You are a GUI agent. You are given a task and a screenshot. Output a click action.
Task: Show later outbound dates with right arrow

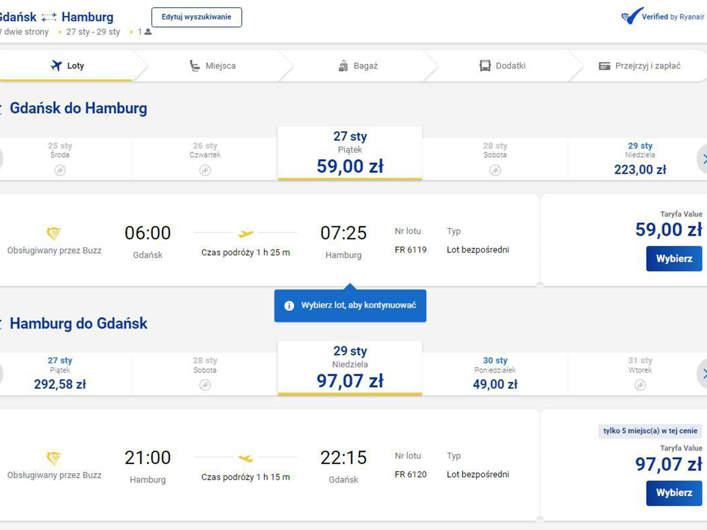coord(703,159)
